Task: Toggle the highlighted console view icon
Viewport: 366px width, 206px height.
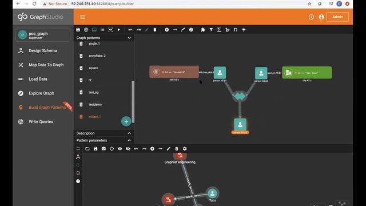Action: coord(94,30)
